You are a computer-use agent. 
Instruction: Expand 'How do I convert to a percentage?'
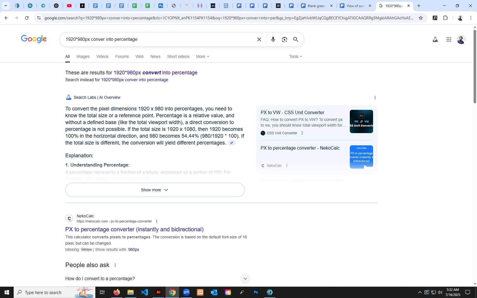coord(158,279)
